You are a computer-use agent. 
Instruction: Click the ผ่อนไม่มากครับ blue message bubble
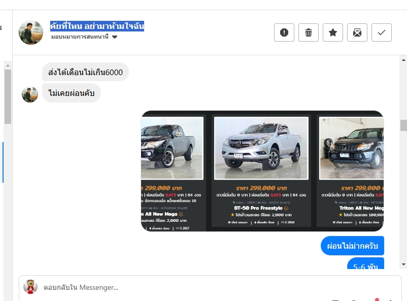tap(352, 246)
